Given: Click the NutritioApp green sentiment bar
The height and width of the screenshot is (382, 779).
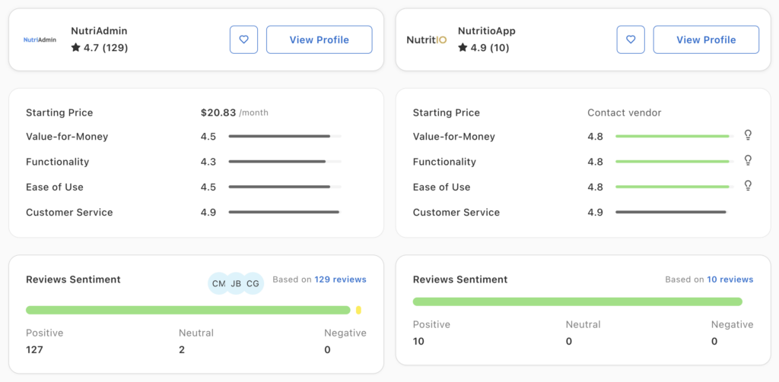Looking at the screenshot, I should pyautogui.click(x=577, y=301).
